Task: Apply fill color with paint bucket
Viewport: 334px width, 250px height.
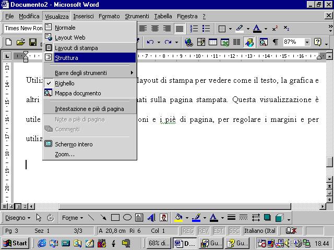Action: click(178, 218)
